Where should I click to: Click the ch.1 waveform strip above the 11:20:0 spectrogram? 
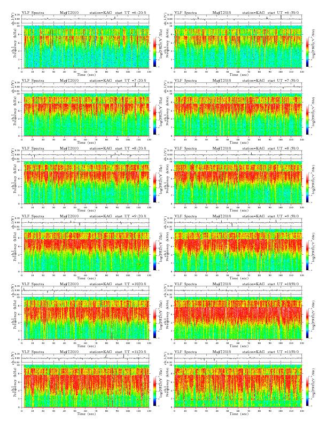coord(85,358)
